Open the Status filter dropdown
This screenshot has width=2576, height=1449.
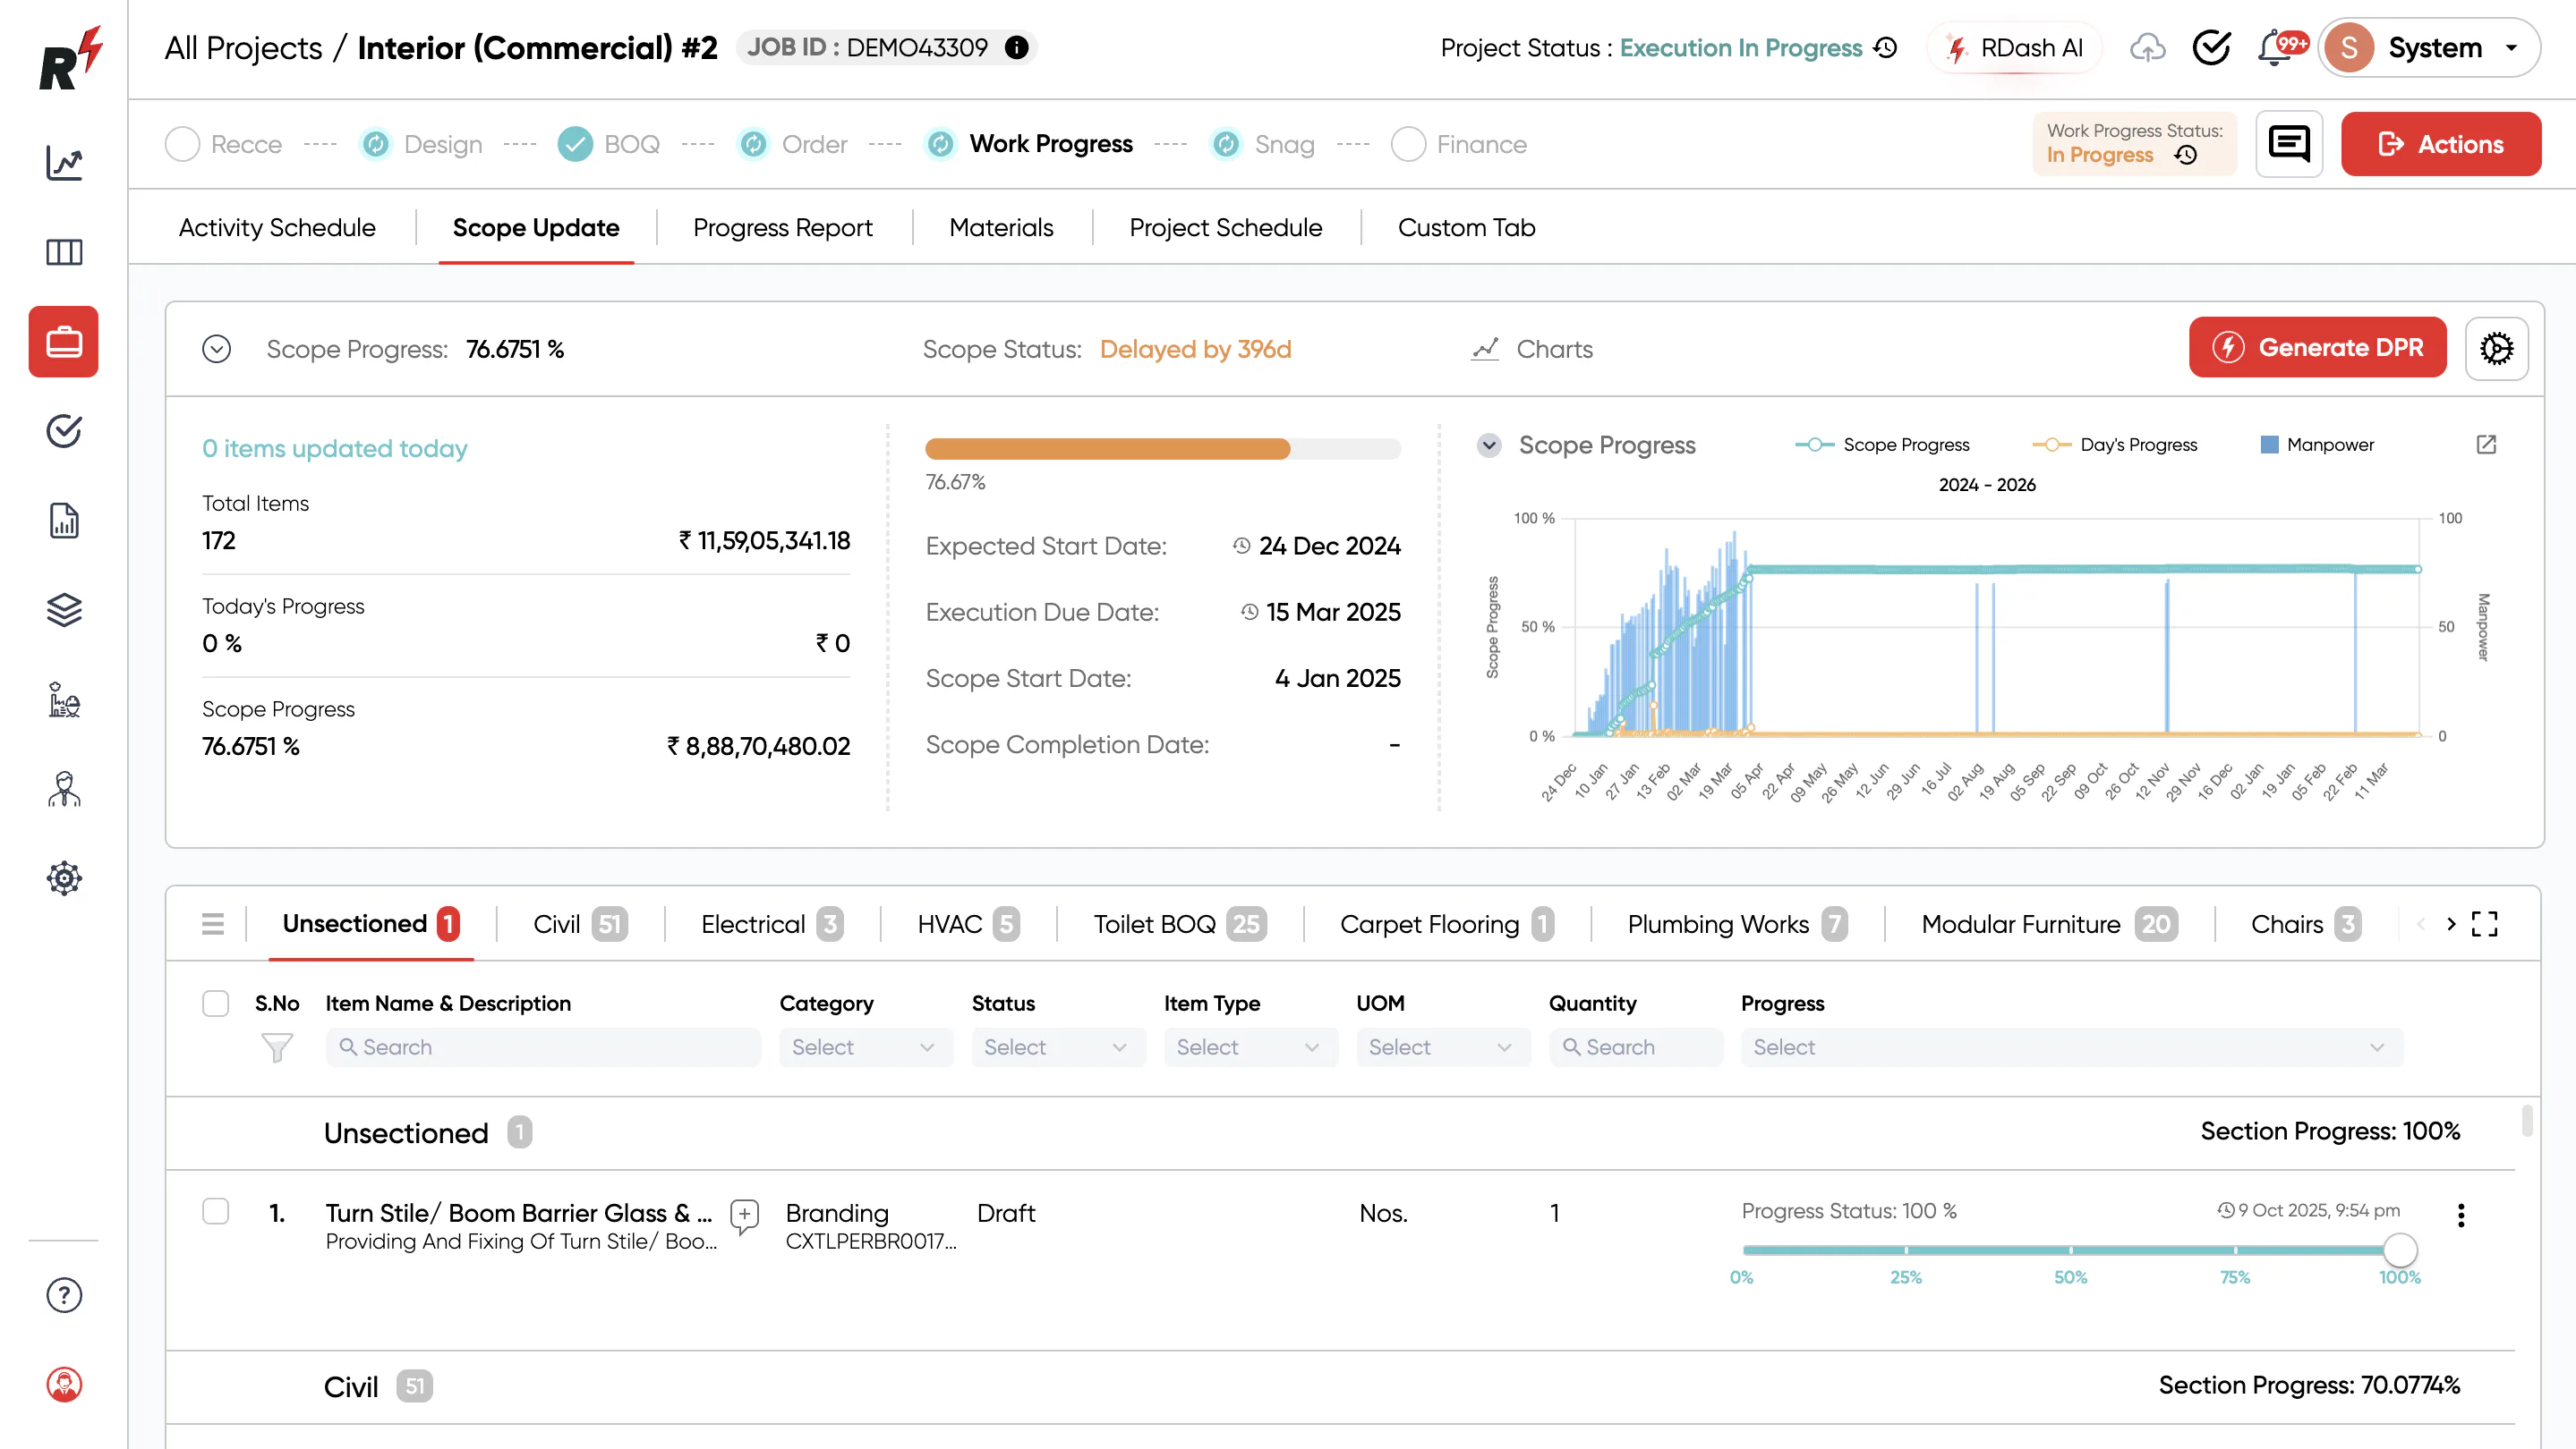click(x=1058, y=1047)
